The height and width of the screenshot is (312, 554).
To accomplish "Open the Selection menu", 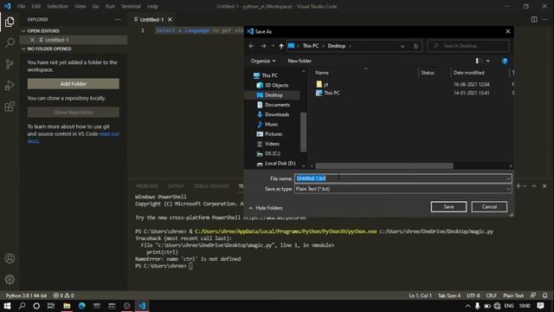I will point(57,6).
